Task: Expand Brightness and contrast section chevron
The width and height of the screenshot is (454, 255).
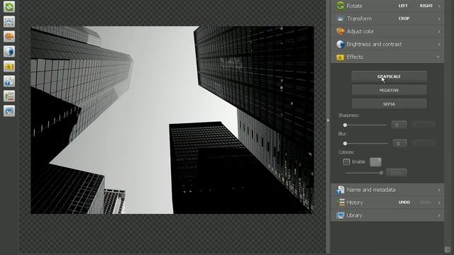Action: pos(439,44)
